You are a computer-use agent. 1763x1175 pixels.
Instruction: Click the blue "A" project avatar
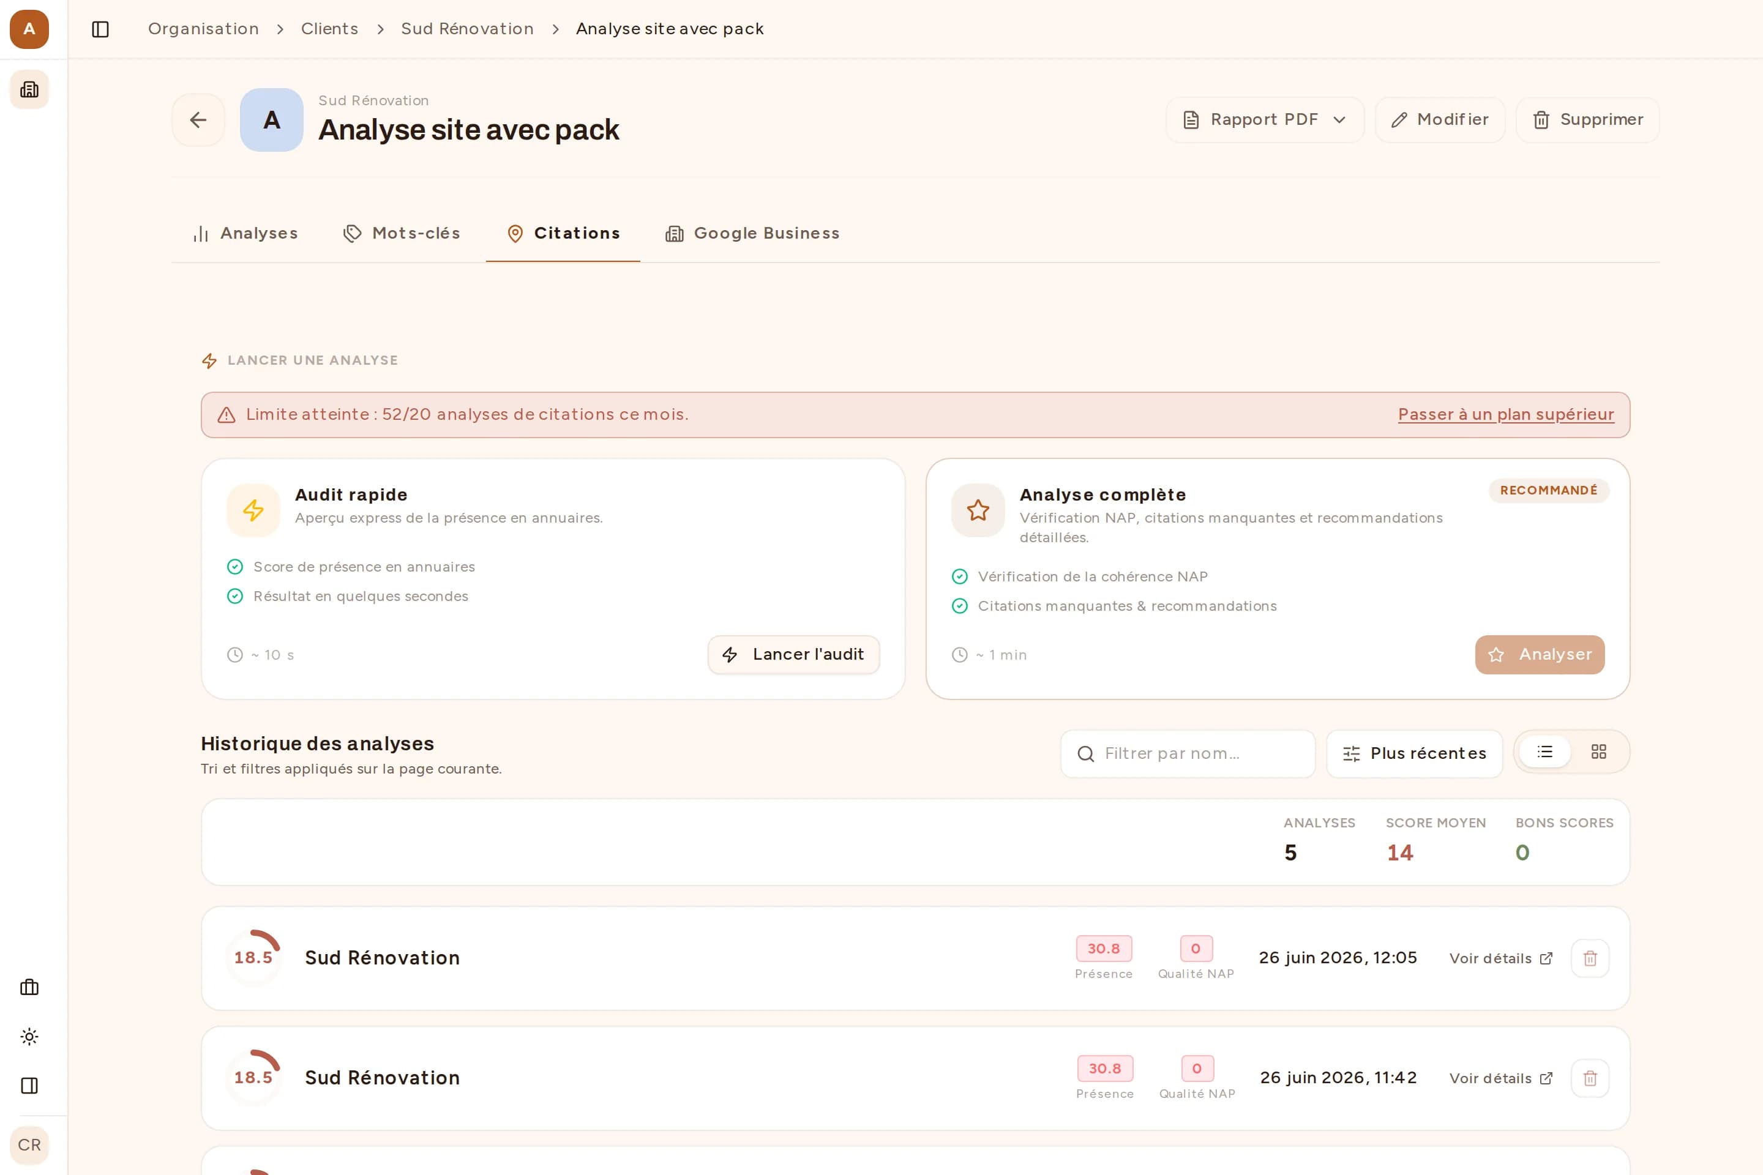pyautogui.click(x=271, y=120)
